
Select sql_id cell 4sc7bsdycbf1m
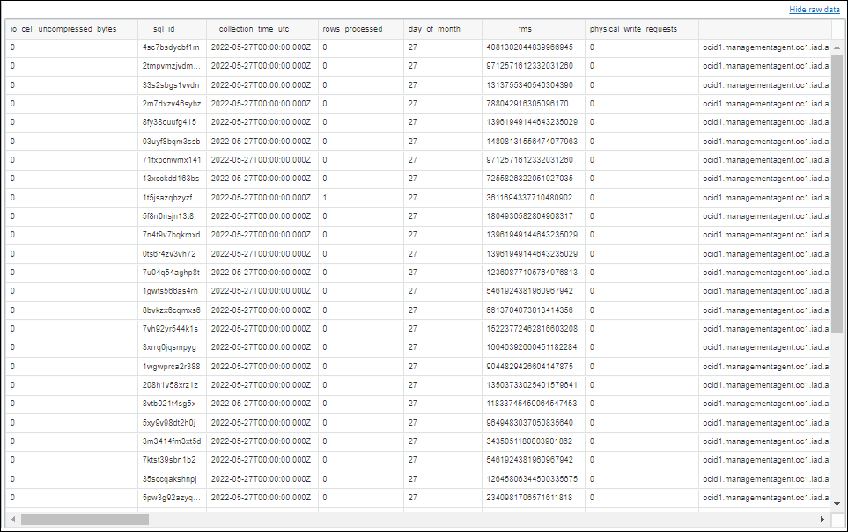[173, 47]
